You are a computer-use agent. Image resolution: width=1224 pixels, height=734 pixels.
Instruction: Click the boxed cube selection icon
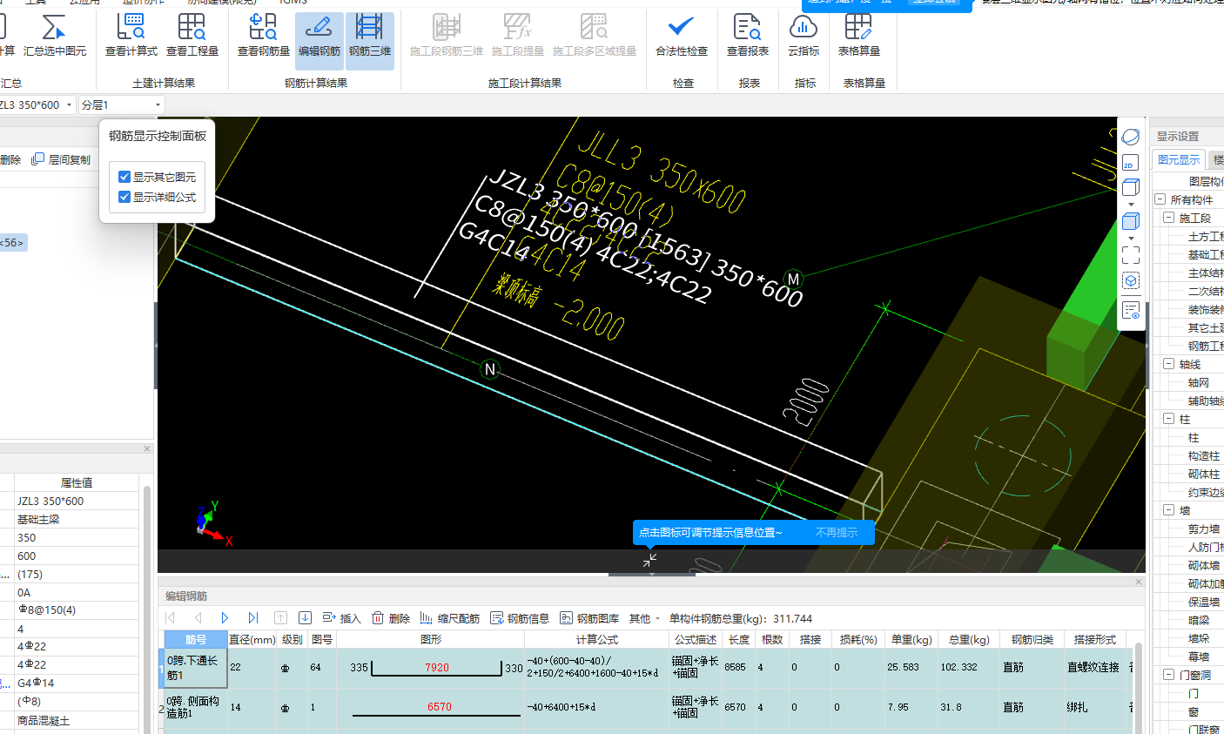click(x=1131, y=280)
